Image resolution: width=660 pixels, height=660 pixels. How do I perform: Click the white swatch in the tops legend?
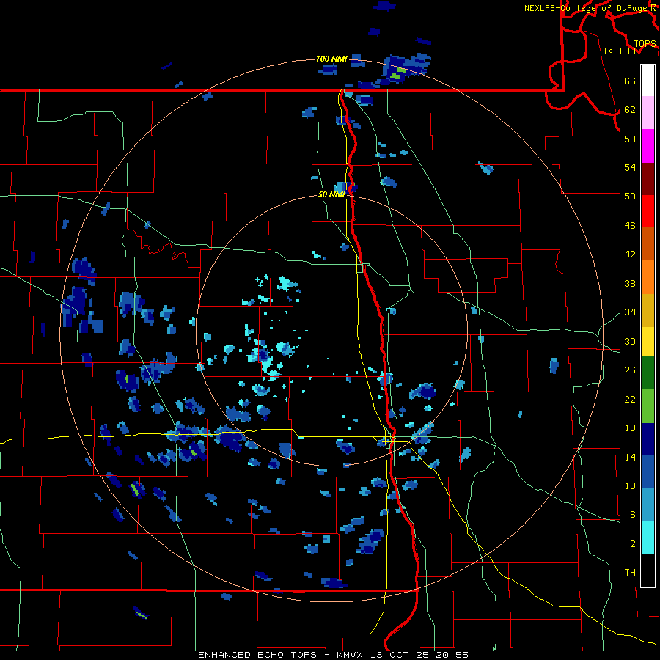[x=648, y=81]
